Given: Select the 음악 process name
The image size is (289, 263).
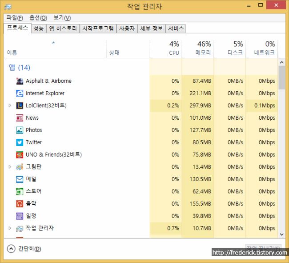Looking at the screenshot, I should 31,204.
